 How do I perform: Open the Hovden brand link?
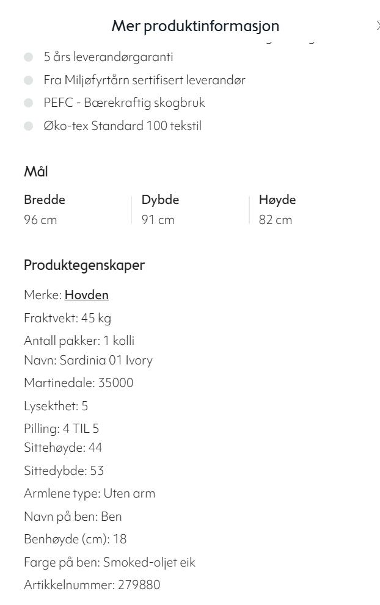pos(87,295)
